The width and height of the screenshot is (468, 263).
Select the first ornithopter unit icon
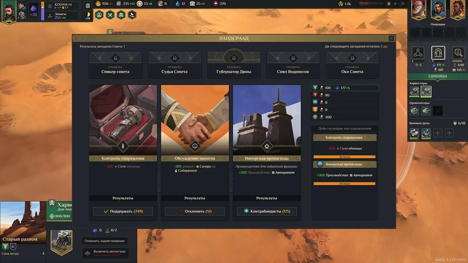(415, 111)
